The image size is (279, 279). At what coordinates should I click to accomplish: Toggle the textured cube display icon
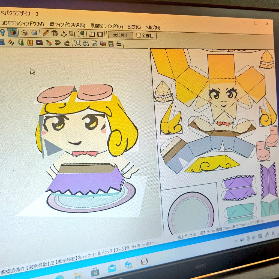[13, 33]
